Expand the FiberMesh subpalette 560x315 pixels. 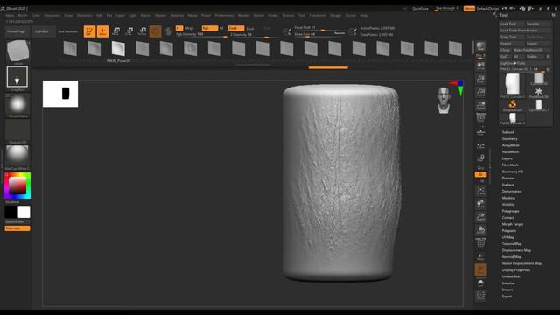point(510,165)
